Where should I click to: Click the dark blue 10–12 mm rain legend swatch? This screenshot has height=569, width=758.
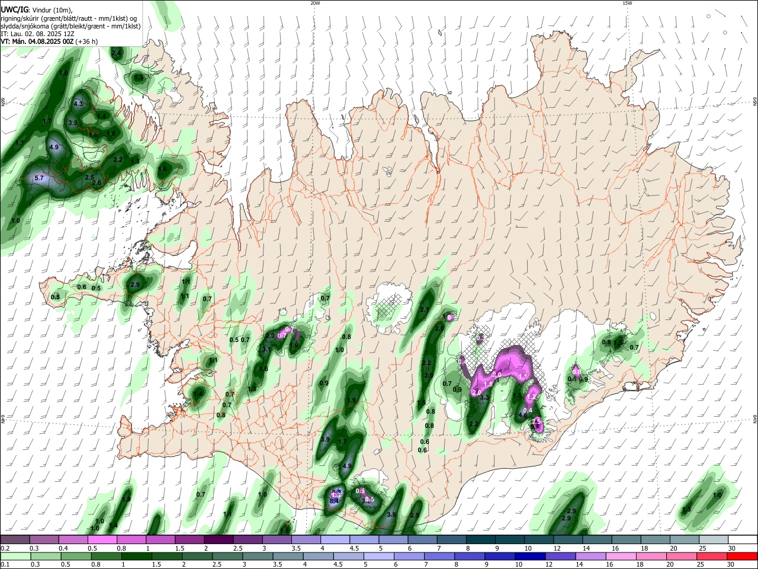[x=531, y=556]
